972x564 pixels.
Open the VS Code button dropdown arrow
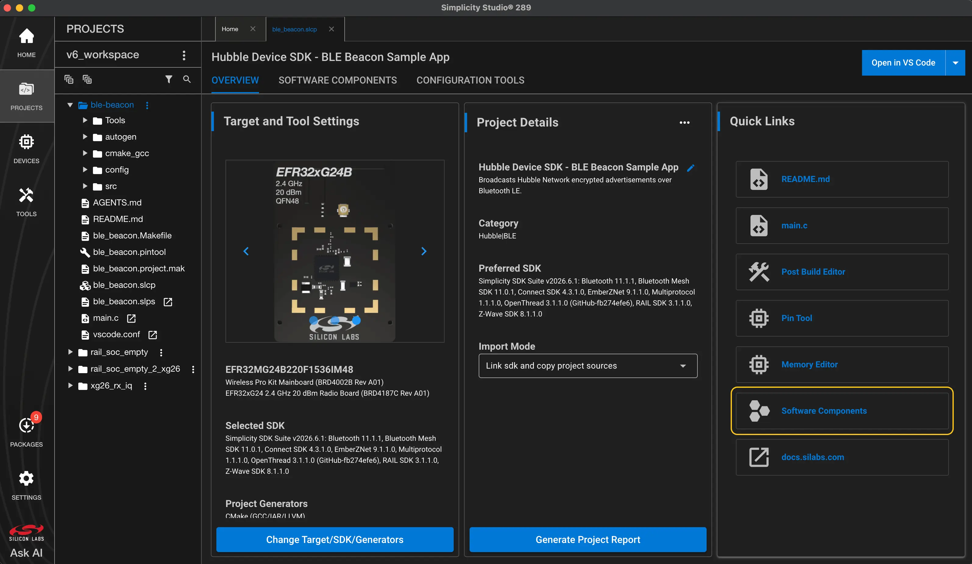coord(955,62)
